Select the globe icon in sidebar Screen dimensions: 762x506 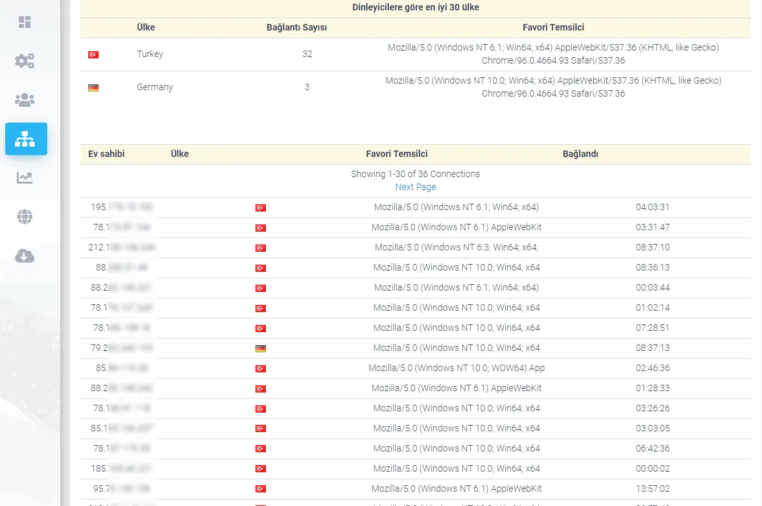pos(25,217)
